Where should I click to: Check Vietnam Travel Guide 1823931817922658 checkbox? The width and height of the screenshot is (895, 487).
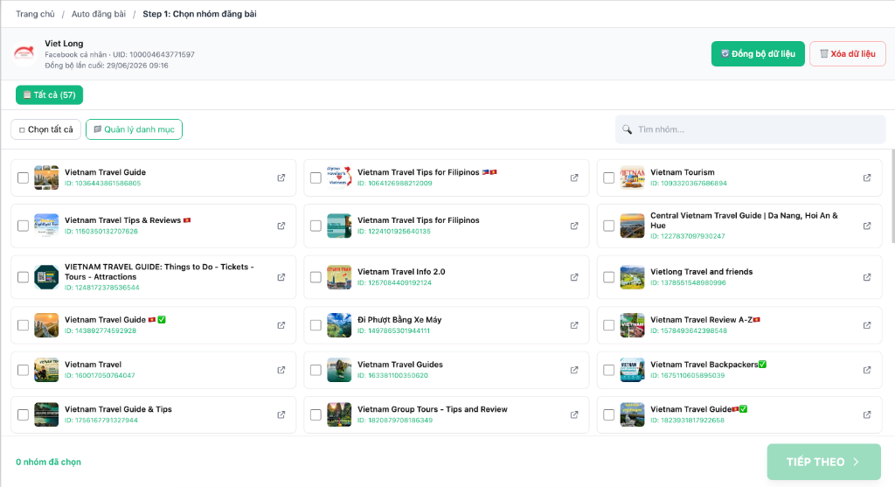click(x=609, y=414)
